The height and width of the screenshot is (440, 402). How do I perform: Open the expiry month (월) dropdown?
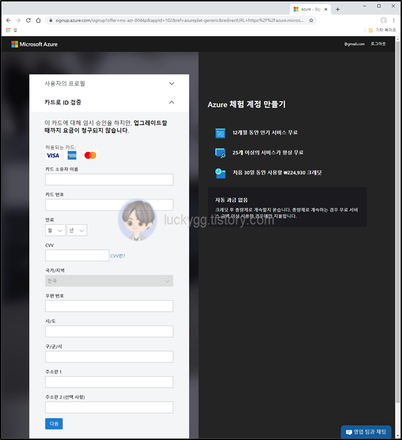[x=55, y=230]
